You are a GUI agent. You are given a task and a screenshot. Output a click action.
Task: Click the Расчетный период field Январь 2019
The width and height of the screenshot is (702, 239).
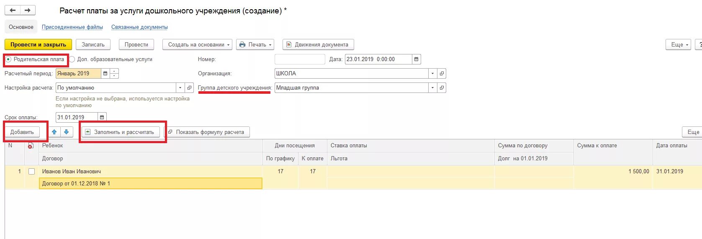point(78,74)
